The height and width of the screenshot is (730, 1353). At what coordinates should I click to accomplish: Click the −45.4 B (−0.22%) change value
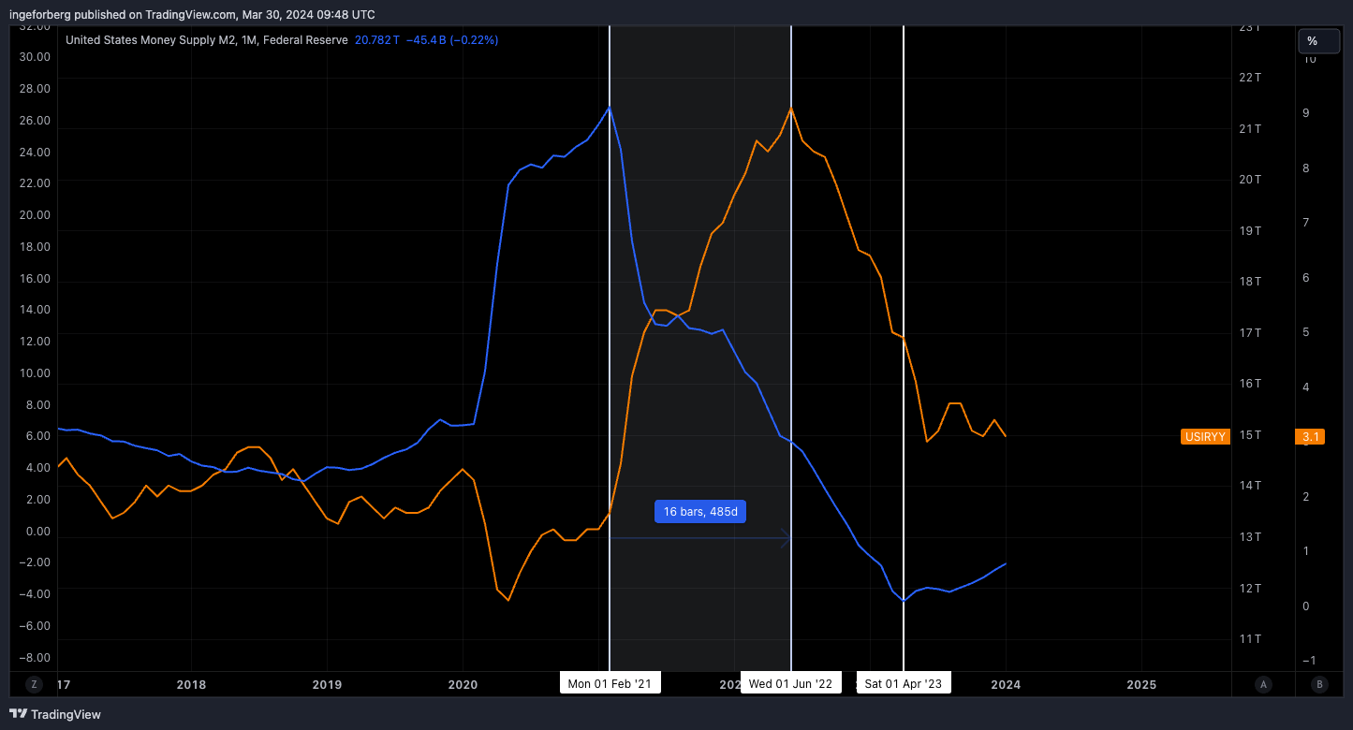click(451, 40)
